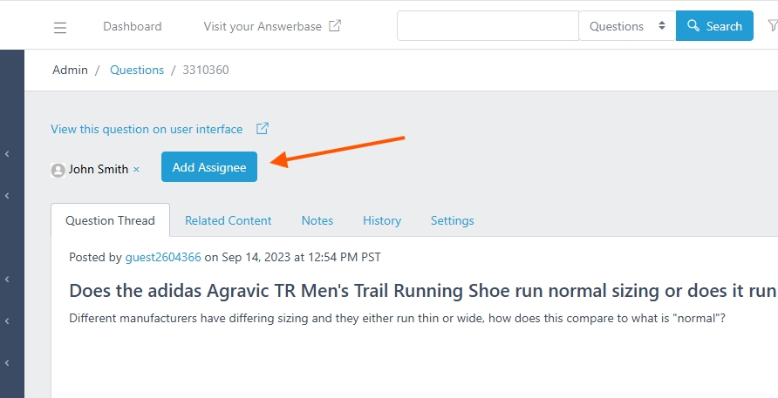Expand the first sidebar chevron
Screen dimensions: 778x398
7,154
